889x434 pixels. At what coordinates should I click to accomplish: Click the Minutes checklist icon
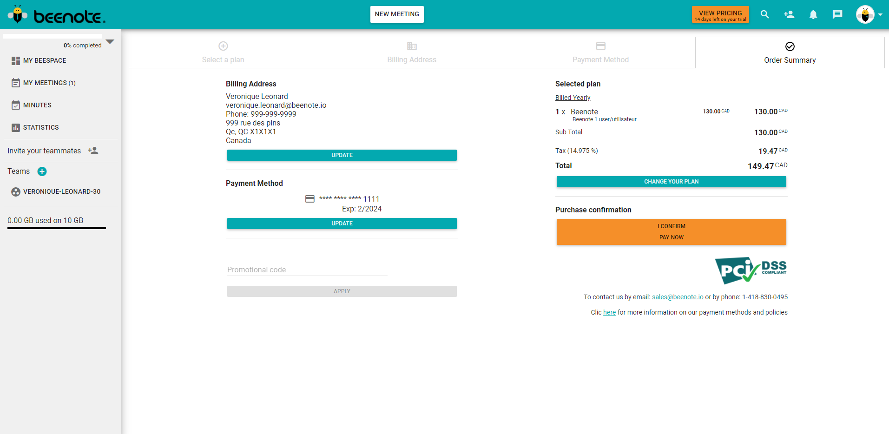point(16,105)
